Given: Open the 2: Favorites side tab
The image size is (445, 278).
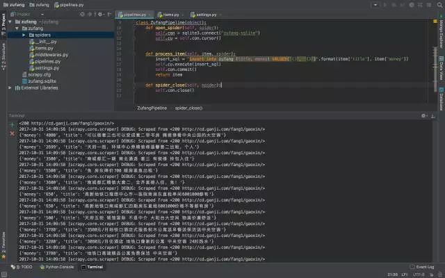Looking at the screenshot, I should click(3, 244).
